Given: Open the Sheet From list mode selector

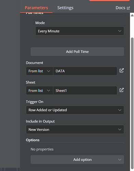Looking at the screenshot, I should click(40, 91).
